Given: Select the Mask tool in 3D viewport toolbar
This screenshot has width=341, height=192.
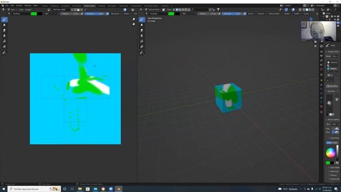Looking at the screenshot, I should click(x=142, y=47).
